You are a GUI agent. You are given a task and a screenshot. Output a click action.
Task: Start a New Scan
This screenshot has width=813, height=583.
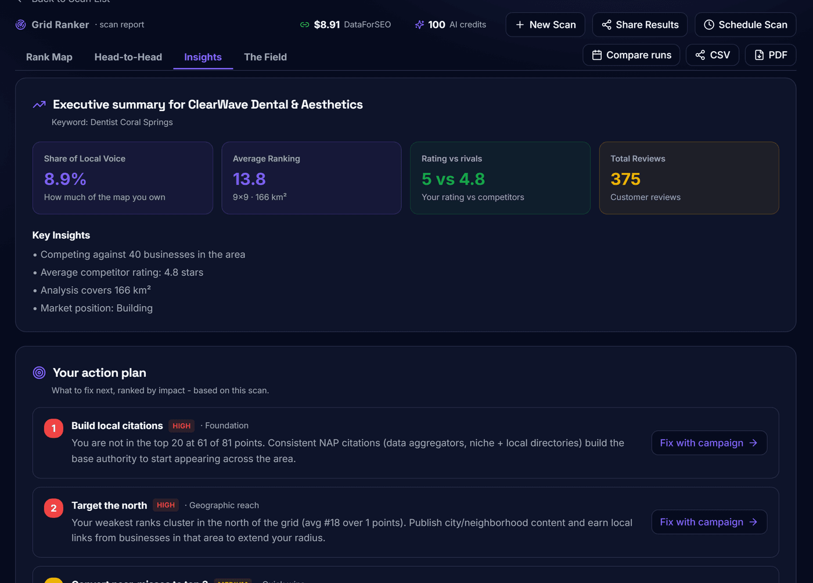[x=545, y=24]
